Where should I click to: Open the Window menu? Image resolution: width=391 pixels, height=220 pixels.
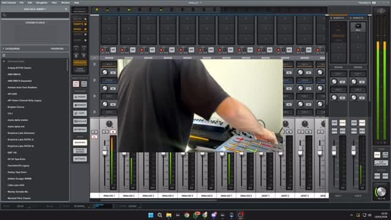(x=65, y=2)
